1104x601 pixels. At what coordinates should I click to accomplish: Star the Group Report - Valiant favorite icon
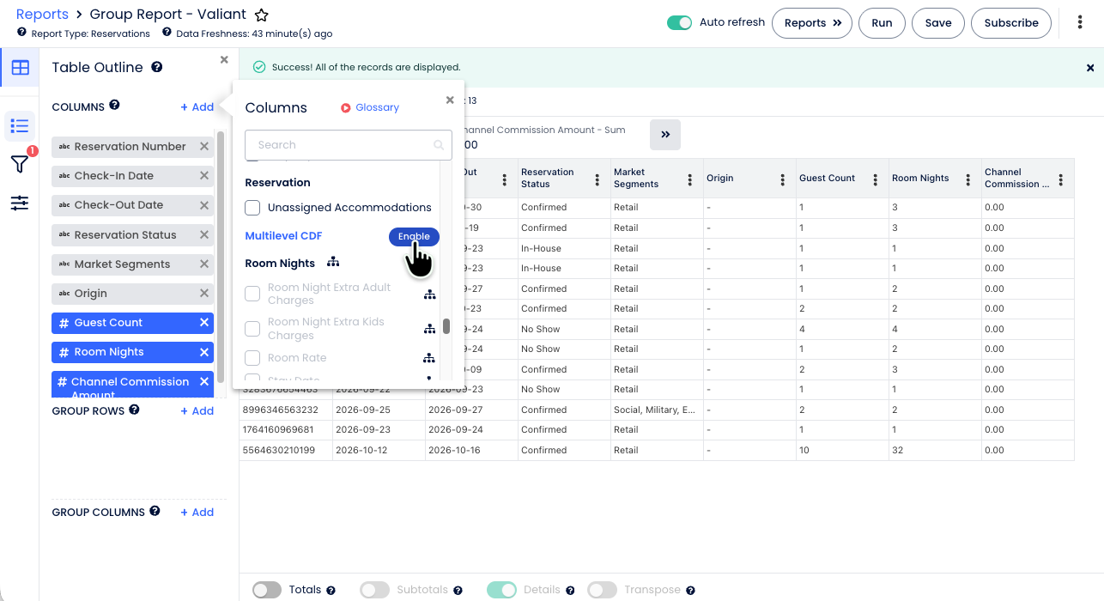coord(262,15)
